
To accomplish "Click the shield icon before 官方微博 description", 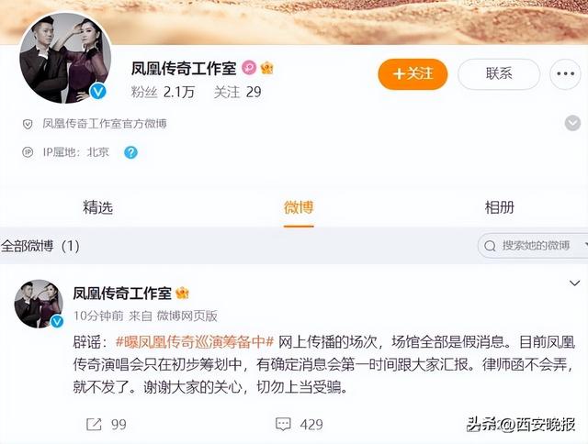I will [x=28, y=124].
